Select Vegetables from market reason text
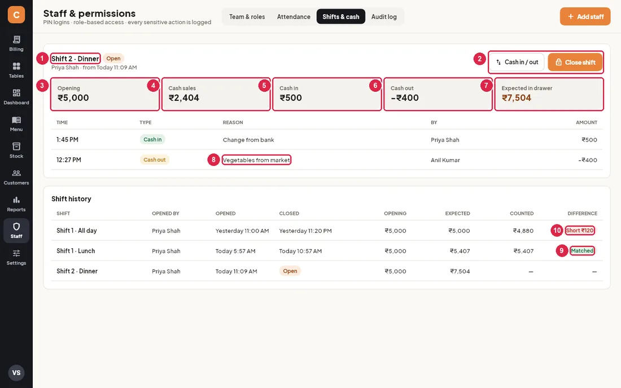The width and height of the screenshot is (621, 388). click(x=256, y=160)
